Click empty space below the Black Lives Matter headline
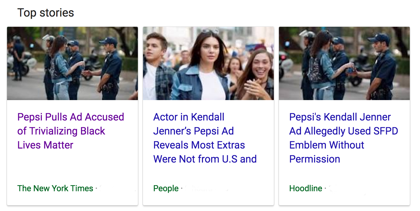Image resolution: width=420 pixels, height=211 pixels. click(x=72, y=166)
